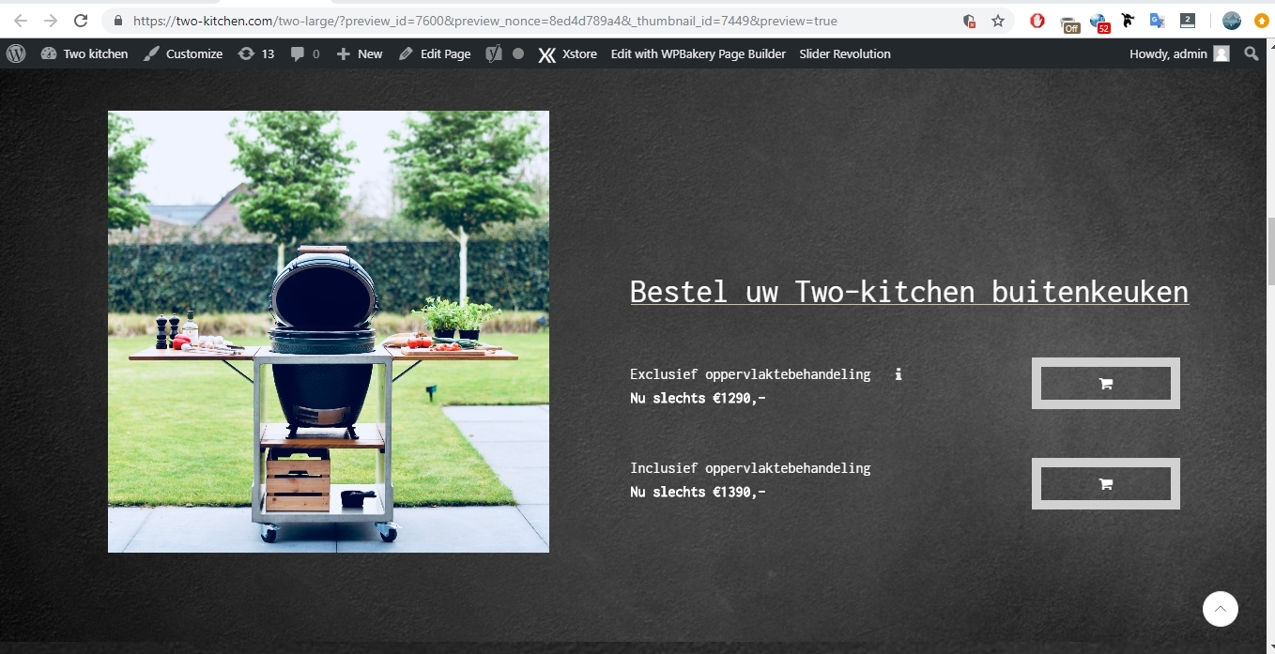Viewport: 1275px width, 654px height.
Task: Open Slider Revolution from admin bar
Action: [845, 53]
